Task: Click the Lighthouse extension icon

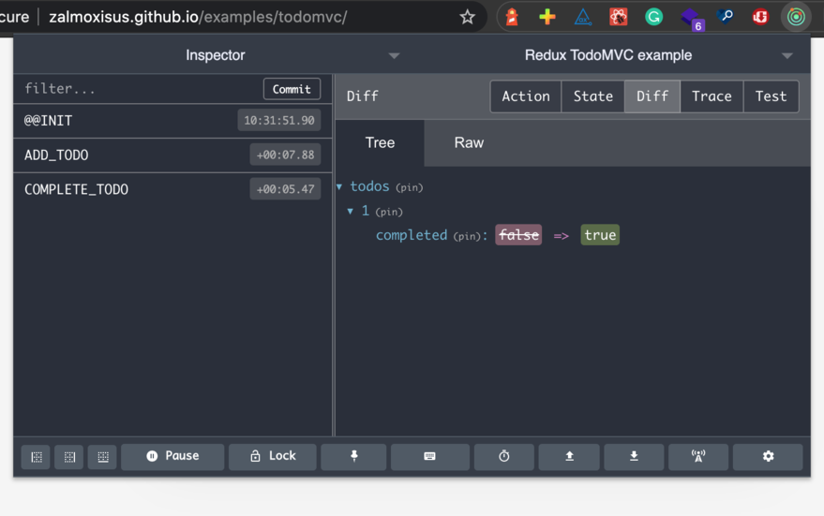Action: tap(512, 17)
